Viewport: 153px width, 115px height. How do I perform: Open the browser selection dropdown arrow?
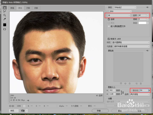click(x=27, y=111)
